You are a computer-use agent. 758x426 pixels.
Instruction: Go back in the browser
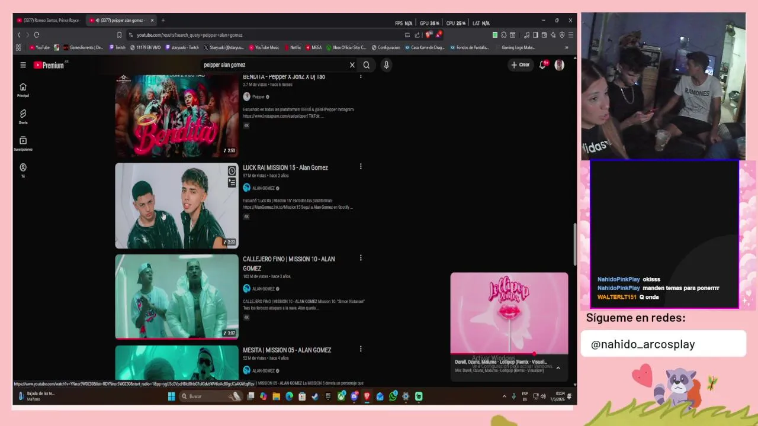(x=19, y=35)
